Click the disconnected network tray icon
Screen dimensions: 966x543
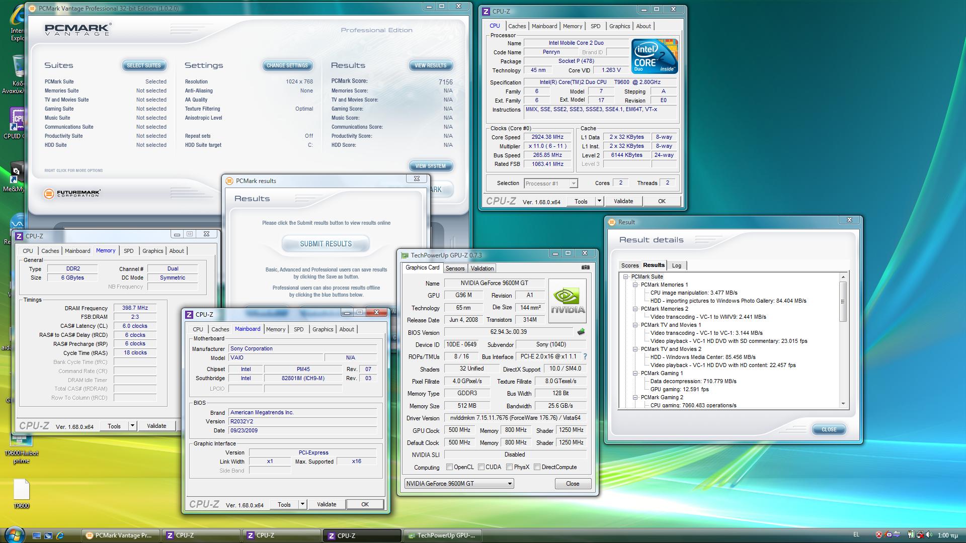pyautogui.click(x=920, y=534)
